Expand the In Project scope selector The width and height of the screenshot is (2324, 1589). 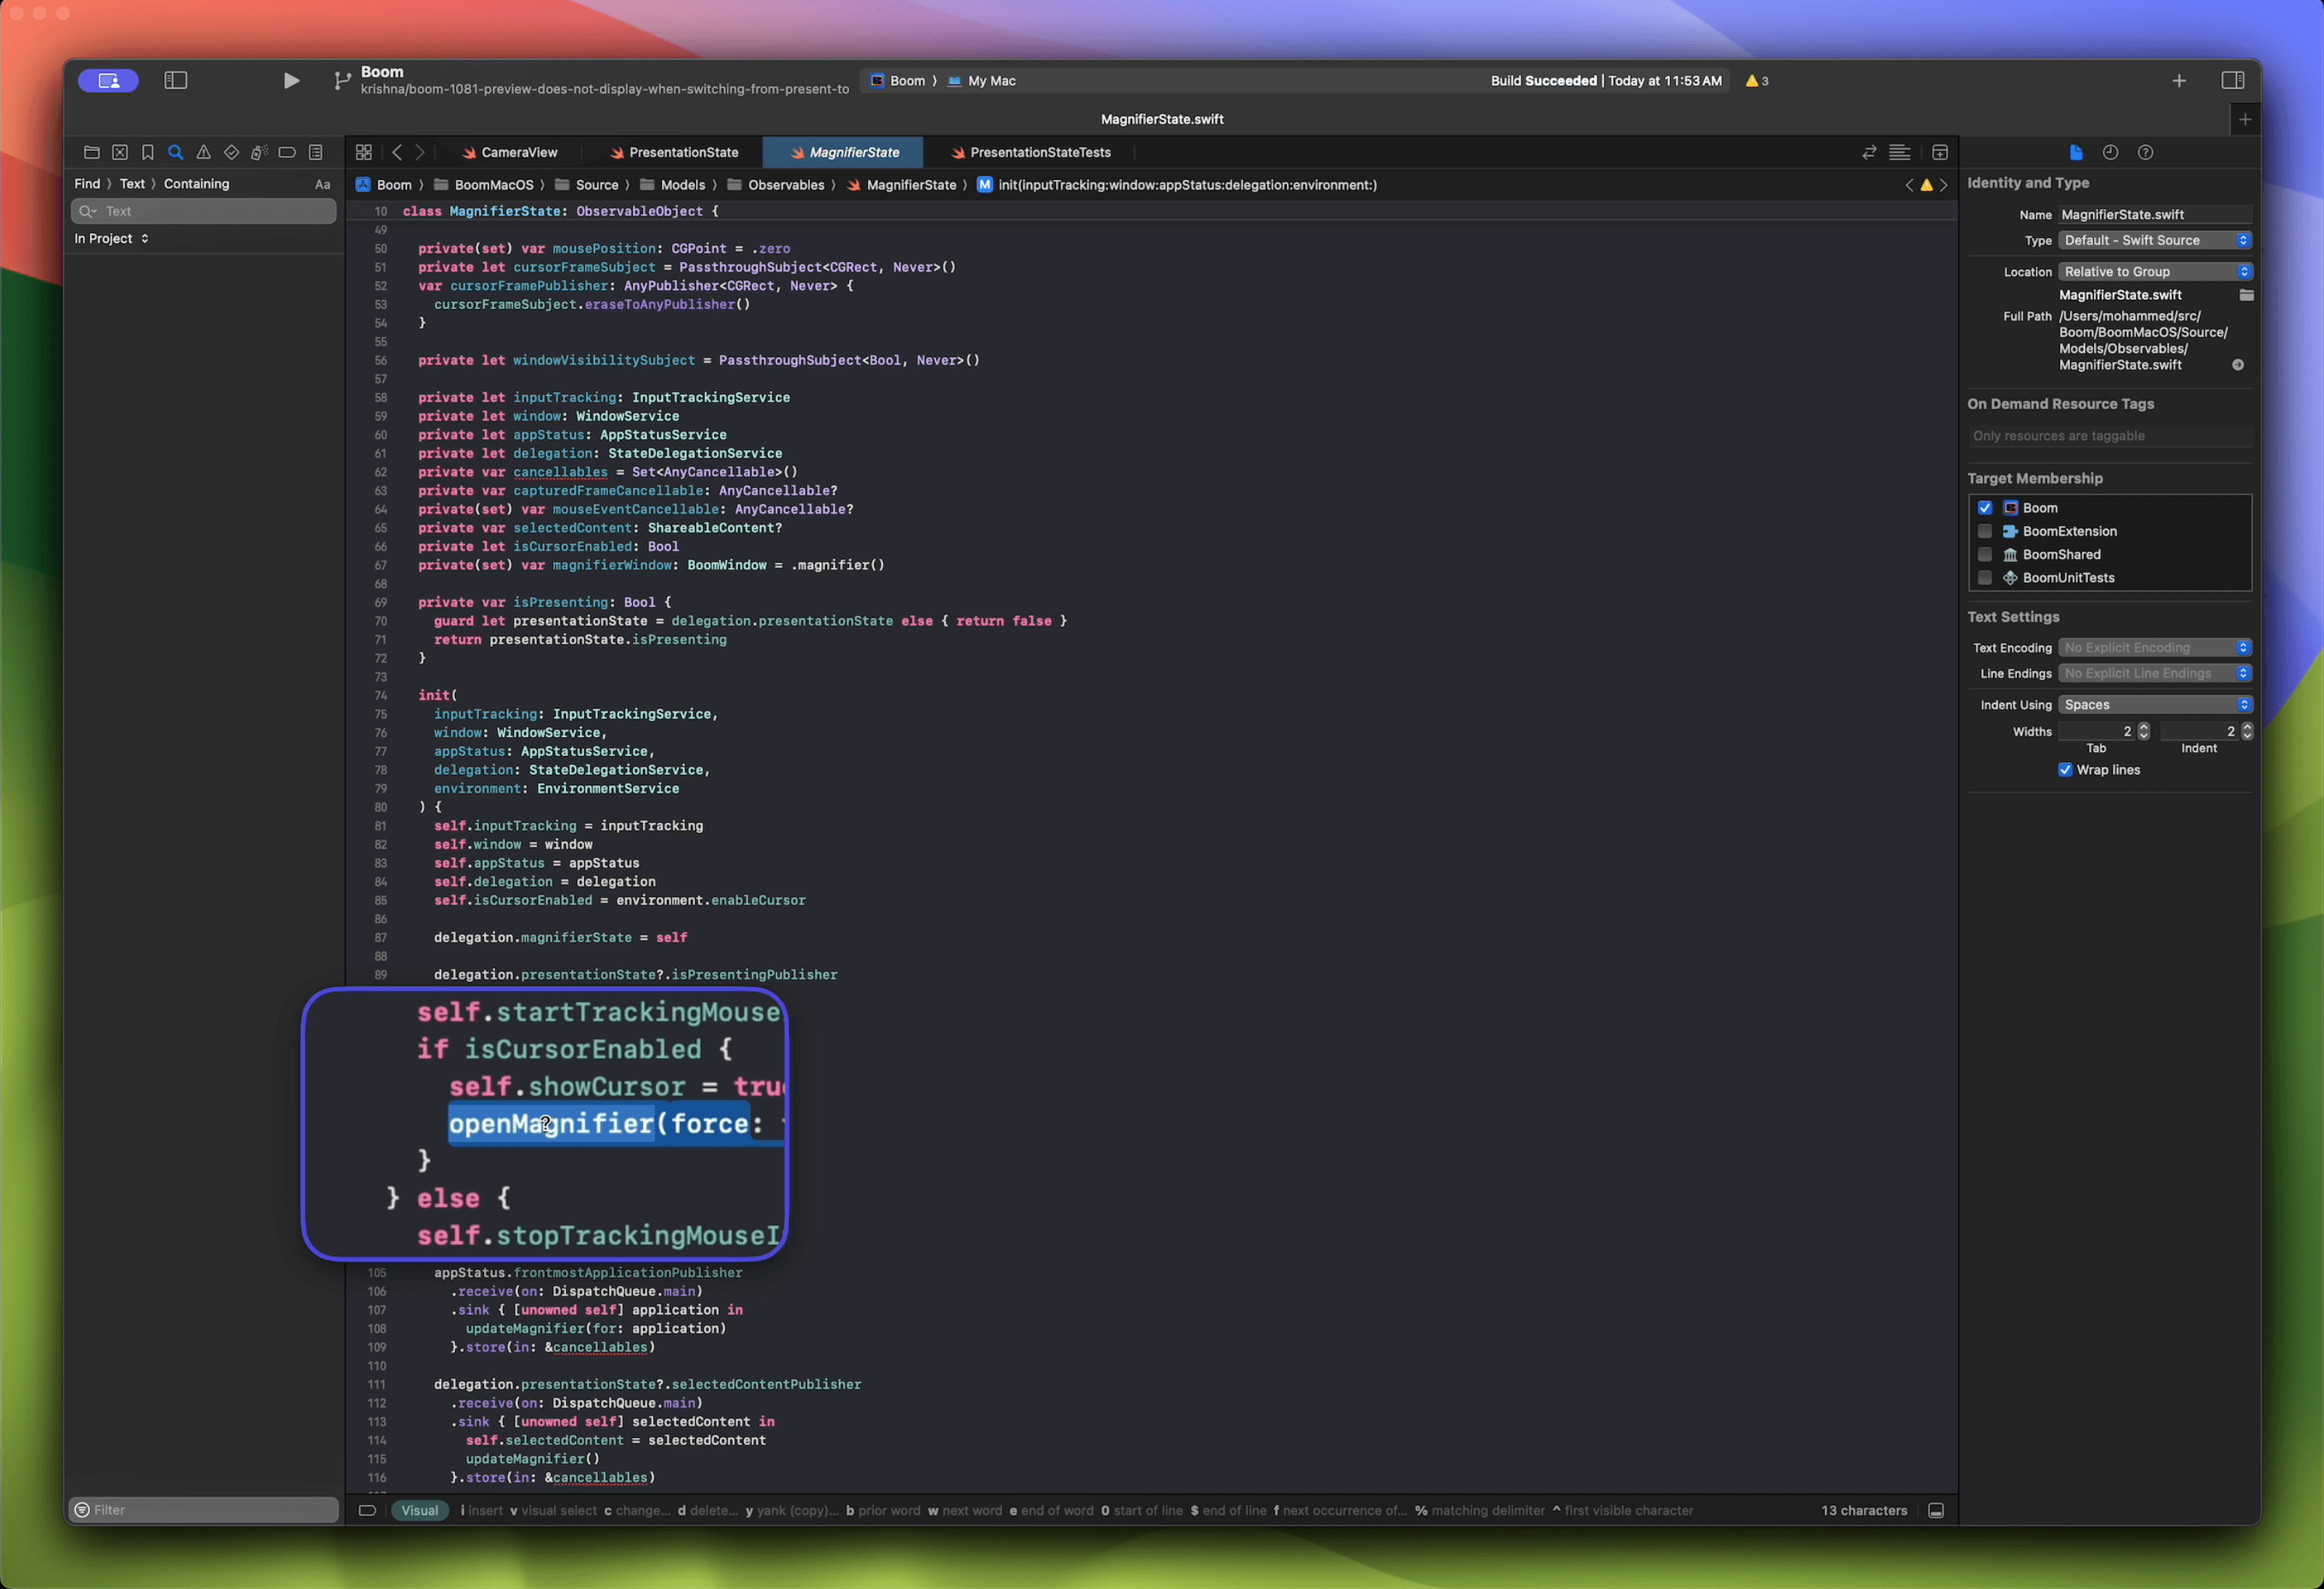[112, 239]
